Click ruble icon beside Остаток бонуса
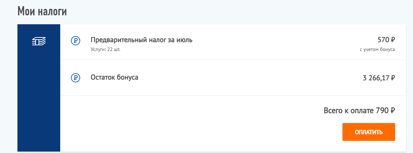The height and width of the screenshot is (153, 413). coord(75,77)
